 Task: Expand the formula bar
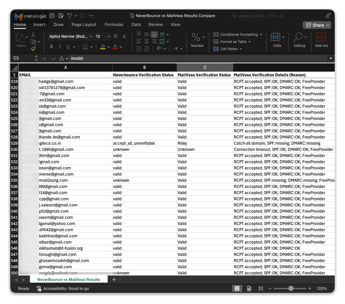pos(331,58)
